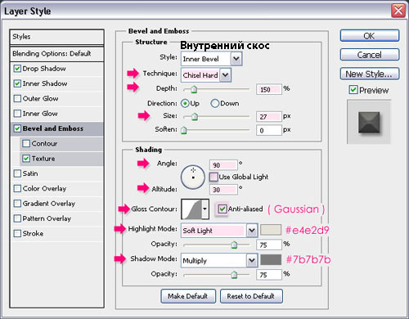Click the style preview thumbnail
409x319 pixels.
coord(369,122)
